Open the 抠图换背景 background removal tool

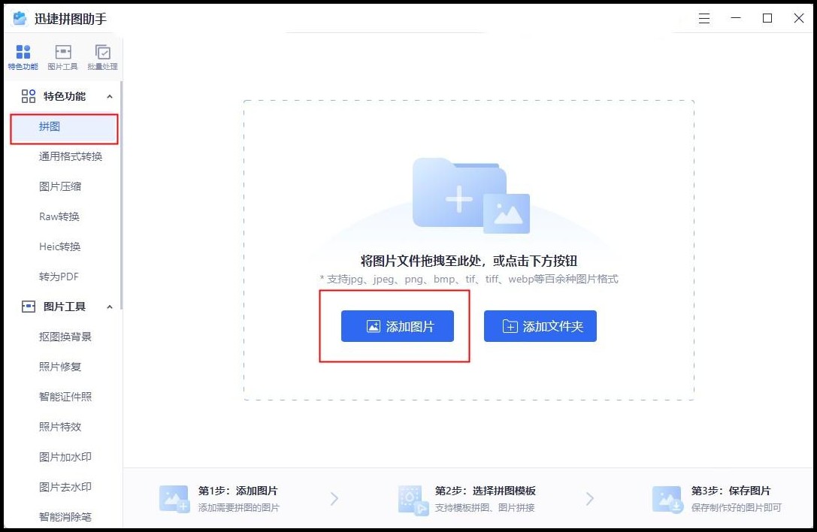[x=67, y=337]
